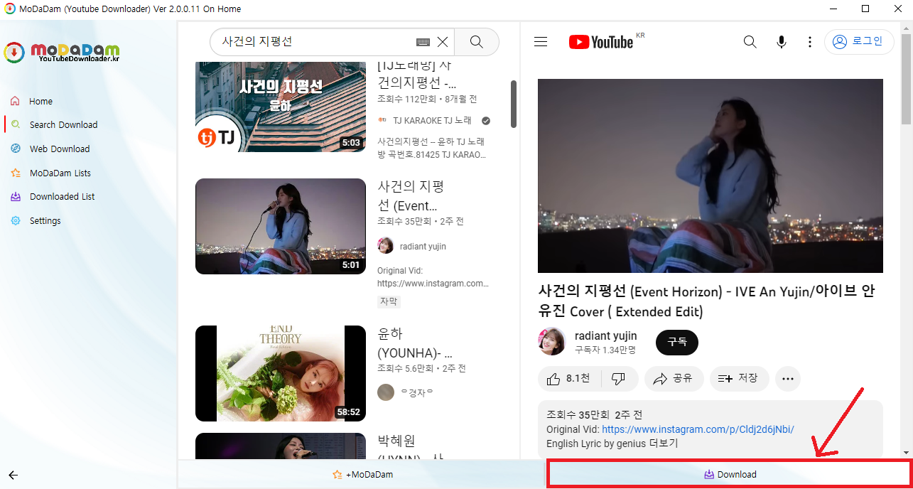Click the ㅇ경자ㅇ channel name
The image size is (913, 489).
pyautogui.click(x=417, y=392)
